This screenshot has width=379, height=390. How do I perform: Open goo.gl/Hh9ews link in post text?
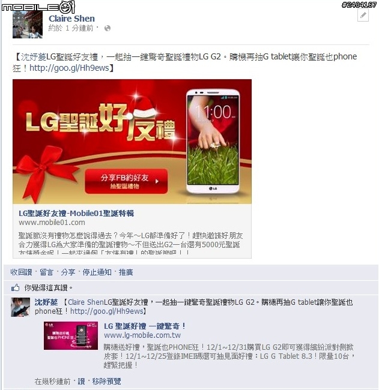[69, 68]
